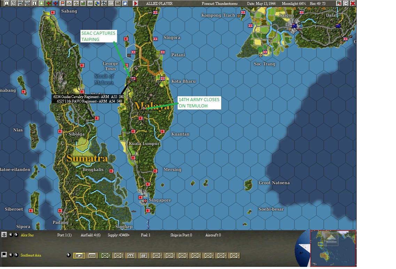Click the unit marker at Singapore
This screenshot has height=269, width=396.
145,201
